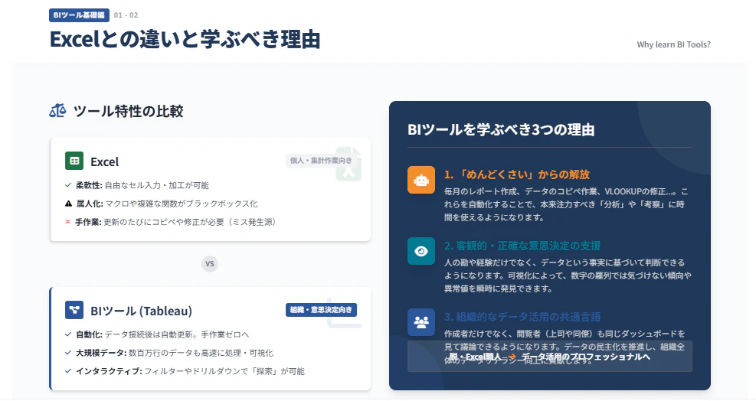Click the Excelとの違いと学ぶべき理由 title
Image resolution: width=756 pixels, height=401 pixels.
(x=185, y=39)
